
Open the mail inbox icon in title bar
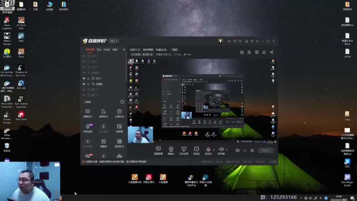[235, 41]
